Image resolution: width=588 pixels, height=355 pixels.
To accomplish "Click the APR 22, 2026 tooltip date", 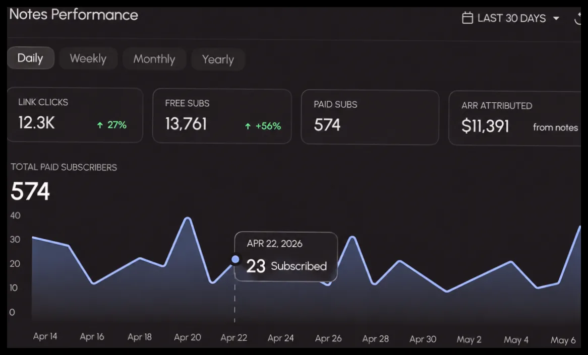I will tap(274, 244).
